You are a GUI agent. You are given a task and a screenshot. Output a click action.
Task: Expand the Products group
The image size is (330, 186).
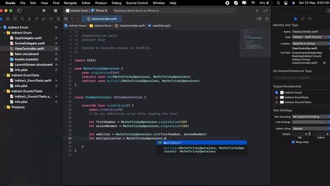point(5,107)
